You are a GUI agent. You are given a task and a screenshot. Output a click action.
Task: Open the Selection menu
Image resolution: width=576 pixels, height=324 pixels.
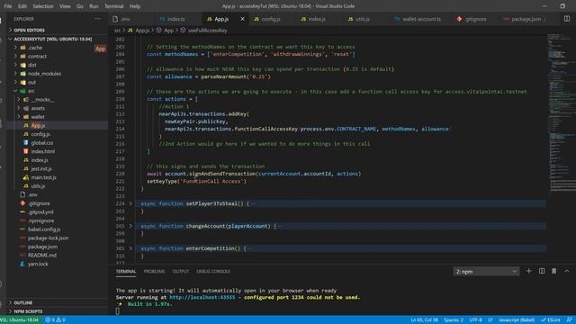(x=43, y=6)
